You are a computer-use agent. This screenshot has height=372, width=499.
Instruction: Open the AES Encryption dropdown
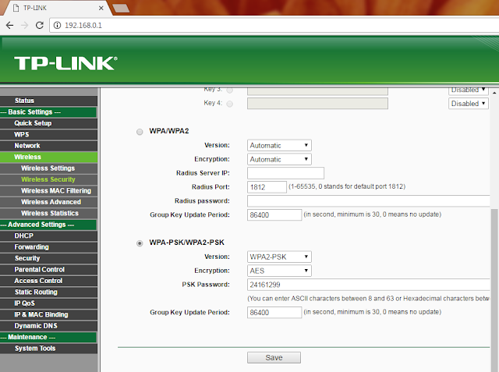[279, 271]
